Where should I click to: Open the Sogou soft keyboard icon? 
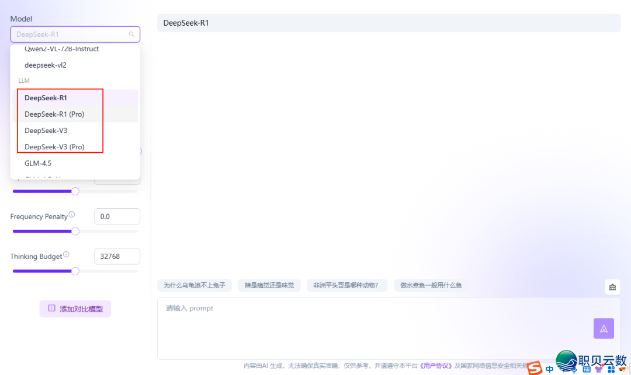click(587, 369)
